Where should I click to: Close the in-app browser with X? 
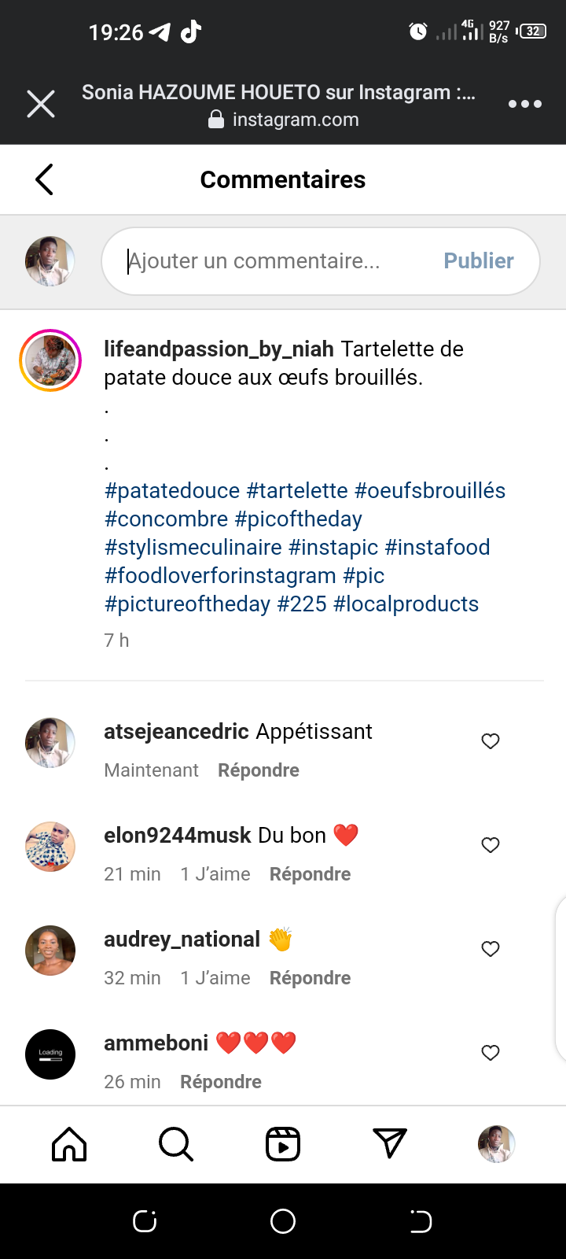tap(41, 104)
